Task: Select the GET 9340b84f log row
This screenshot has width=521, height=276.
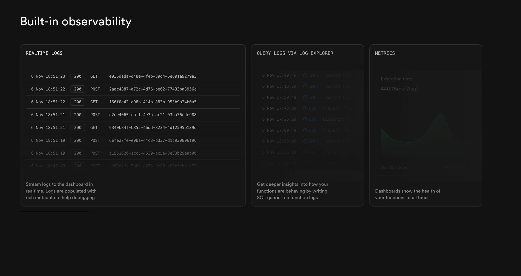Action: click(x=133, y=128)
